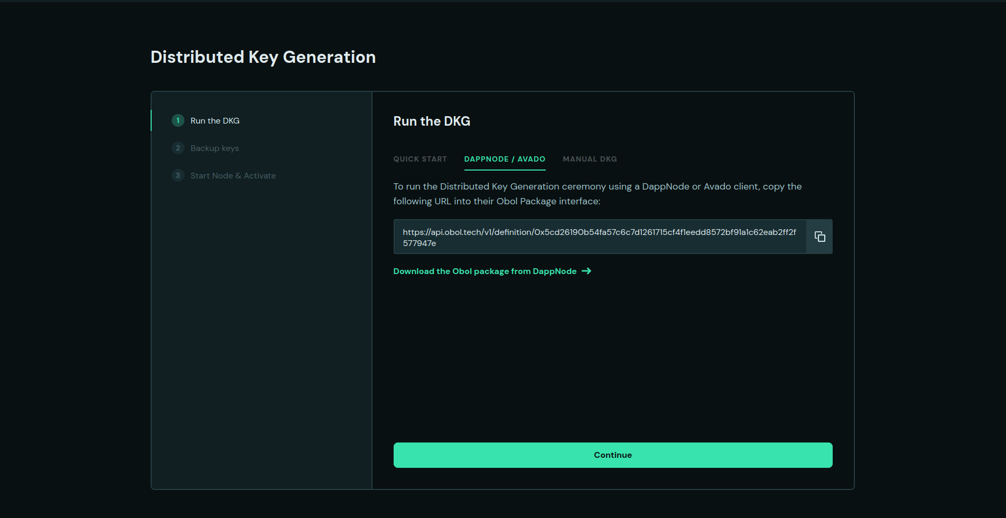Click inside the api.obol.tech definition URL field

(599, 232)
